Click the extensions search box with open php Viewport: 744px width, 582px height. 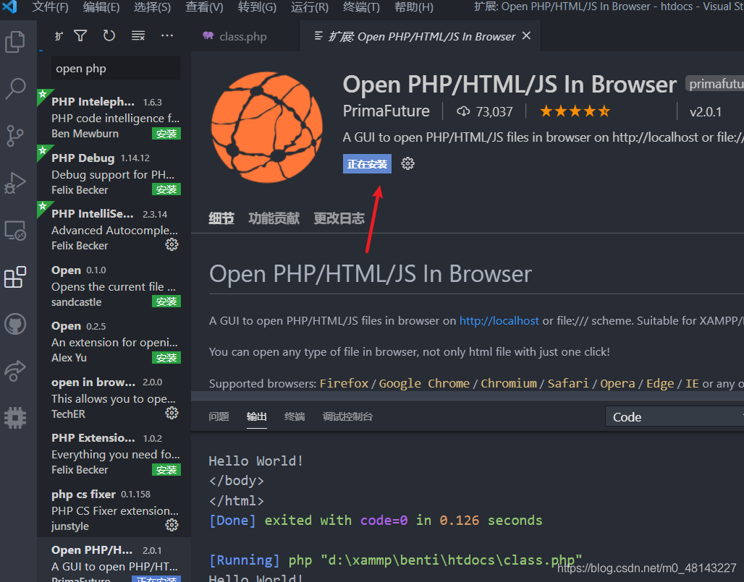click(x=115, y=69)
